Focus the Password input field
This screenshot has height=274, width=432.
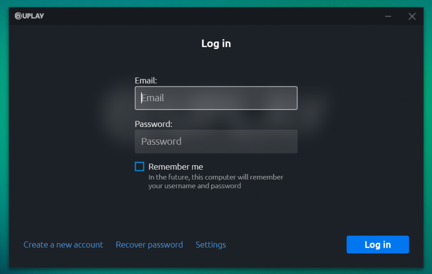(216, 142)
